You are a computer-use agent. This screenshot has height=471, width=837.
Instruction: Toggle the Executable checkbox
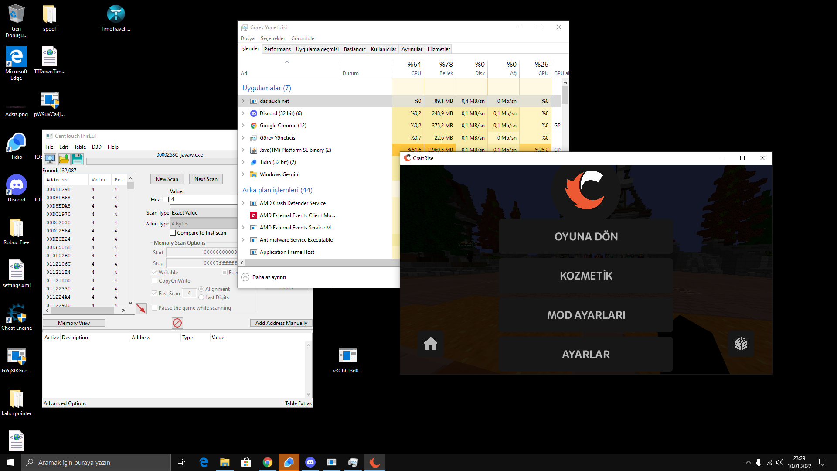(x=225, y=273)
